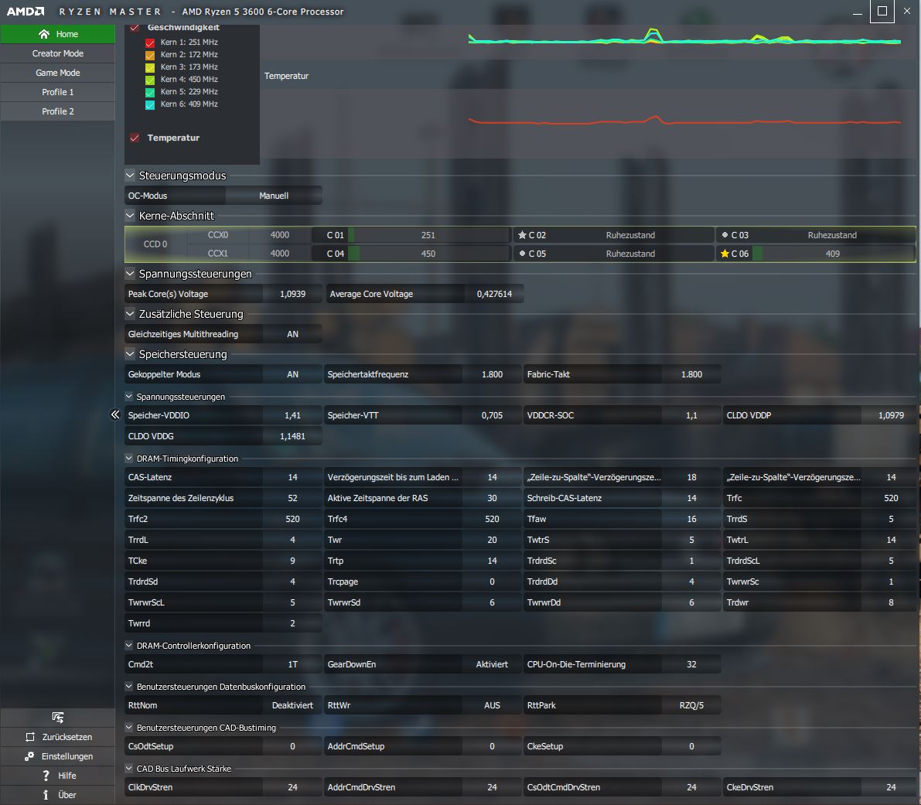Image resolution: width=921 pixels, height=805 pixels.
Task: Collapse the DRAM-Controllerkonfiguration subsection
Action: pos(128,645)
